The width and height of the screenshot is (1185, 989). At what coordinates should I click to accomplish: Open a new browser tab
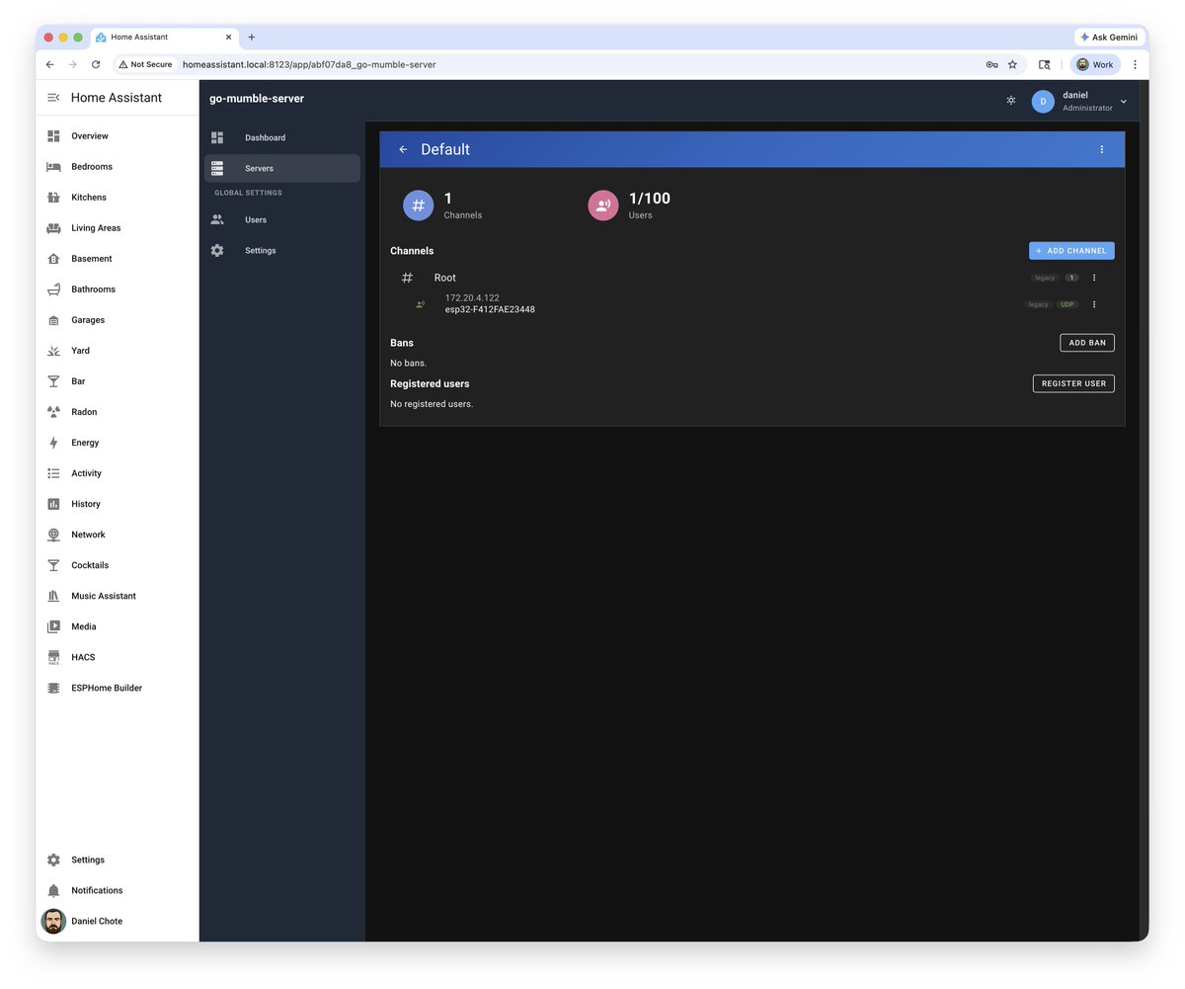252,38
